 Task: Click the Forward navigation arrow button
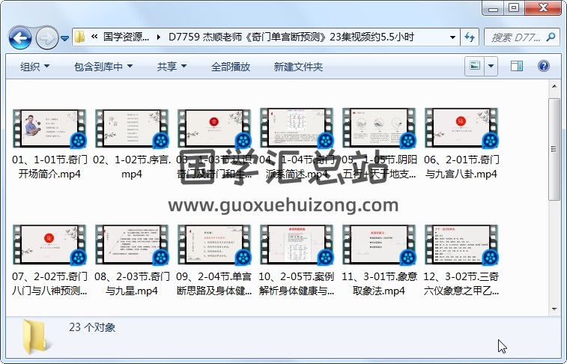pos(46,37)
